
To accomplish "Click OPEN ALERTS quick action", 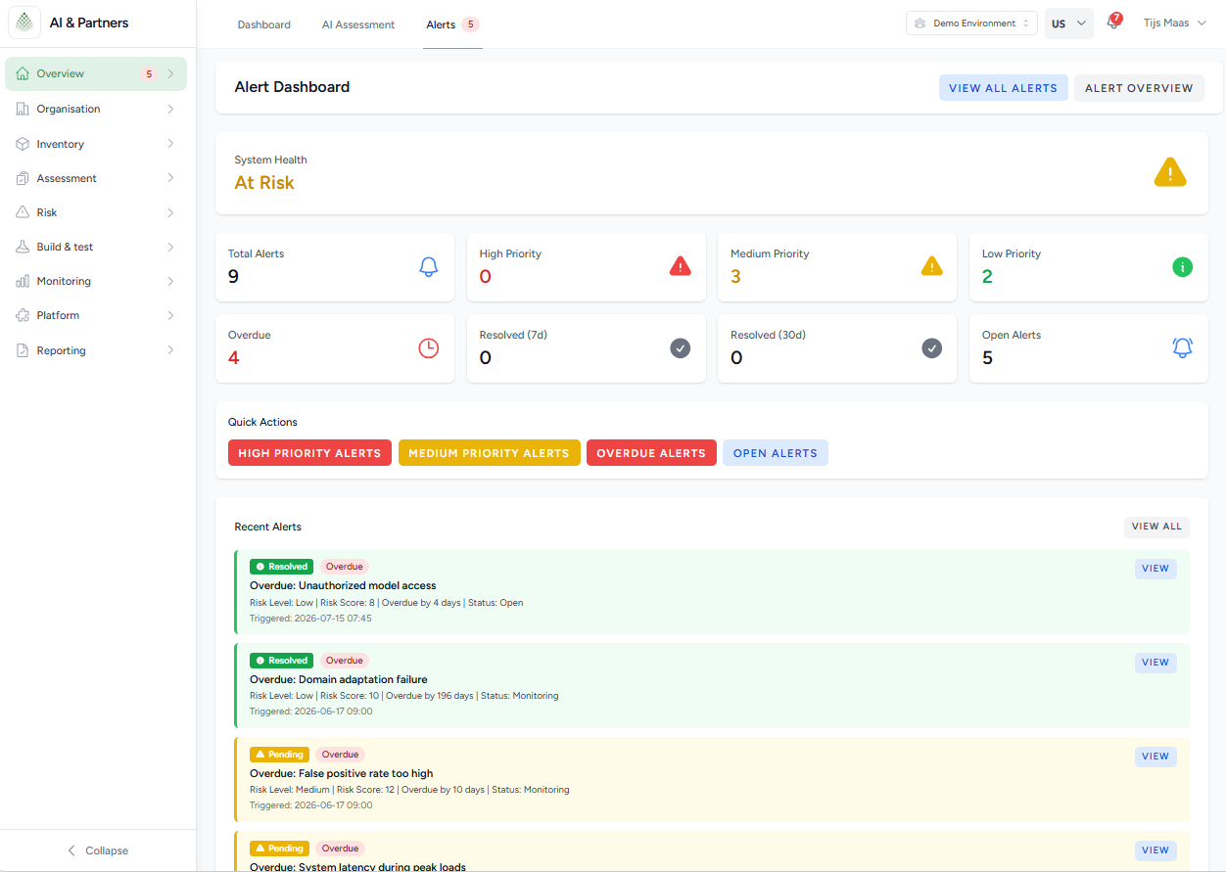I will pos(776,453).
